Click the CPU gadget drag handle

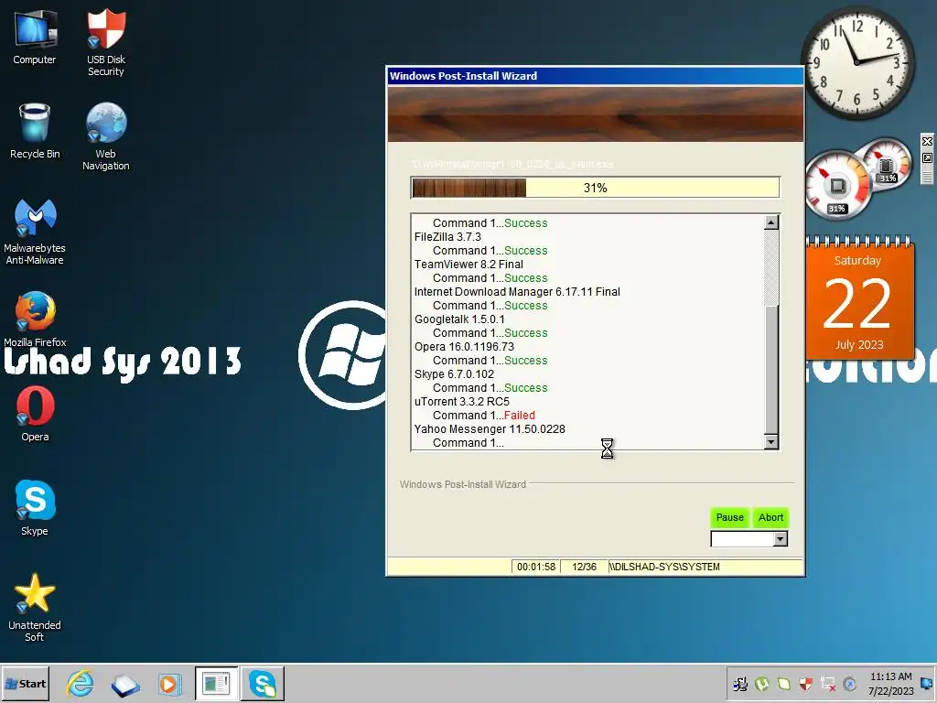pos(927,177)
